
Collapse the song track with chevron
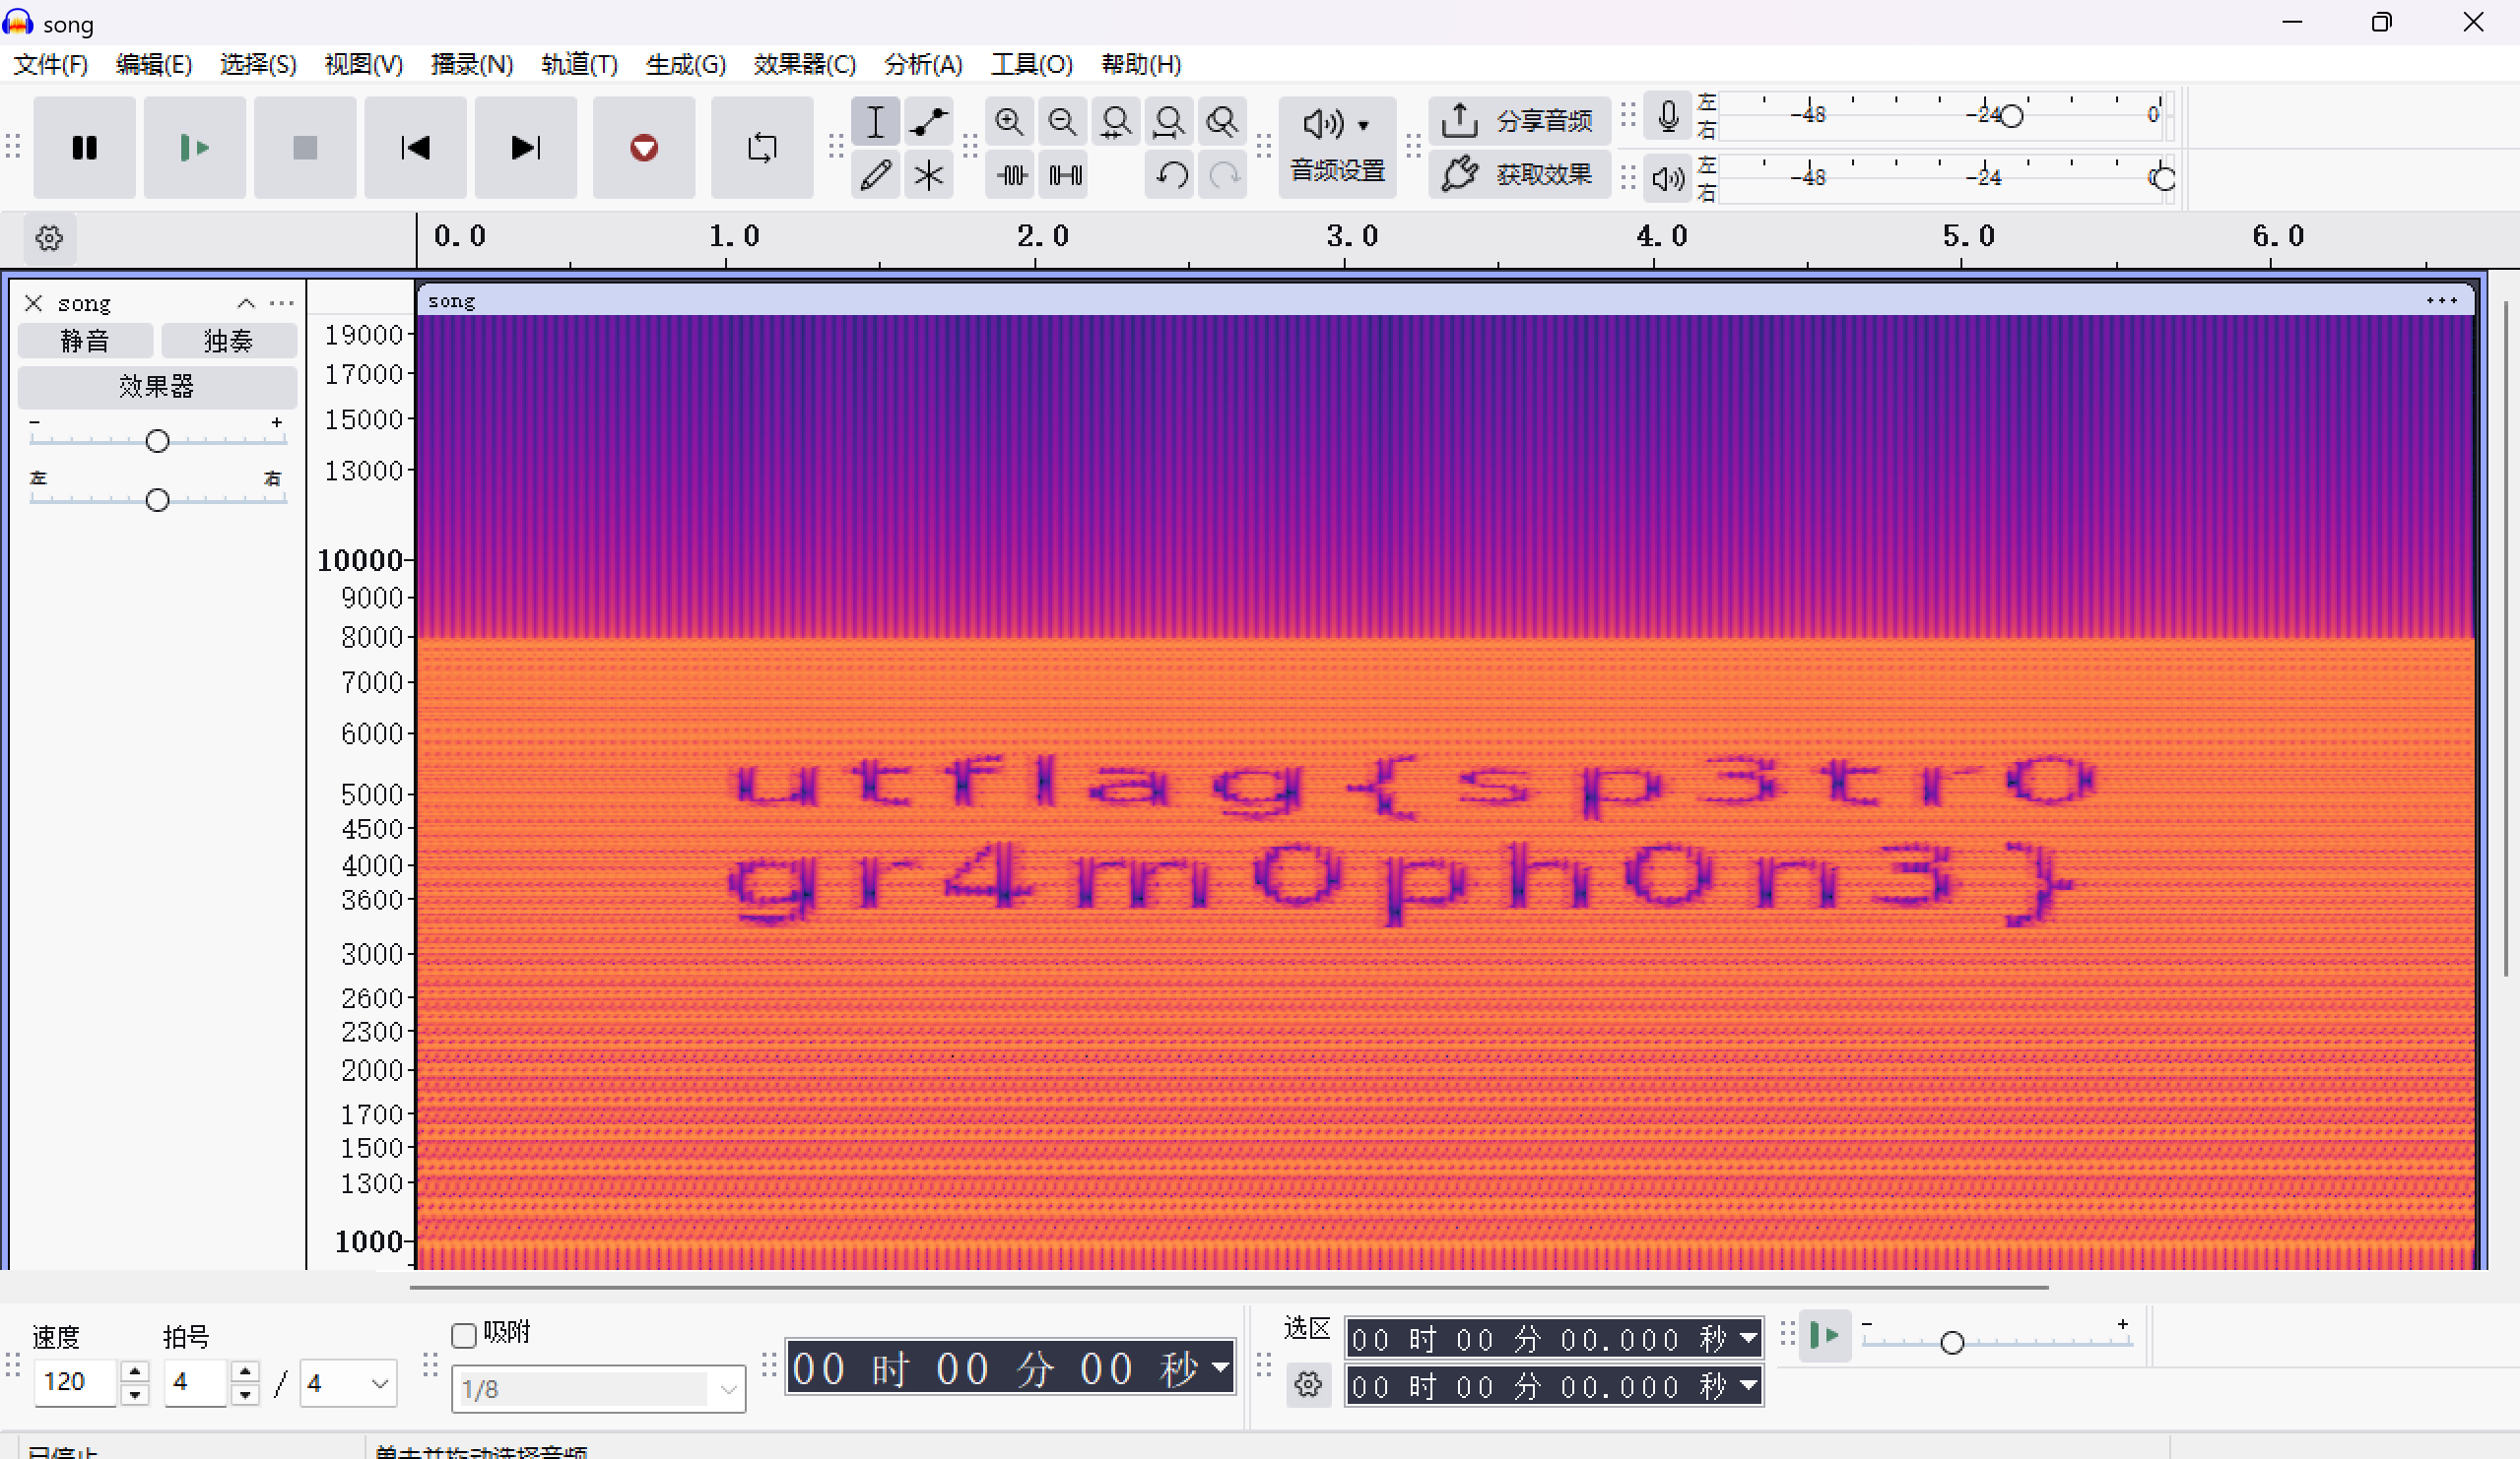(x=246, y=303)
